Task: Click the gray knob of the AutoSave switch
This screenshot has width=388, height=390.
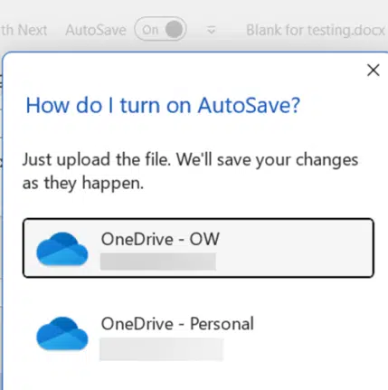Action: pyautogui.click(x=174, y=29)
